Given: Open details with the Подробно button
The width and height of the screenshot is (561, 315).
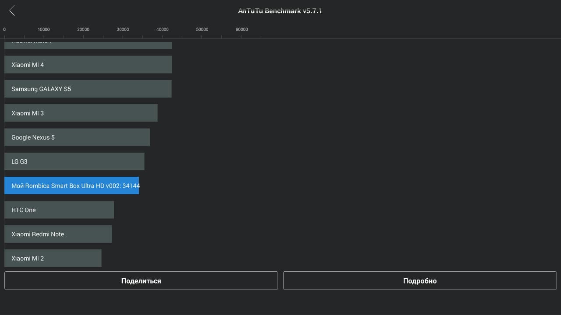Looking at the screenshot, I should click(419, 281).
